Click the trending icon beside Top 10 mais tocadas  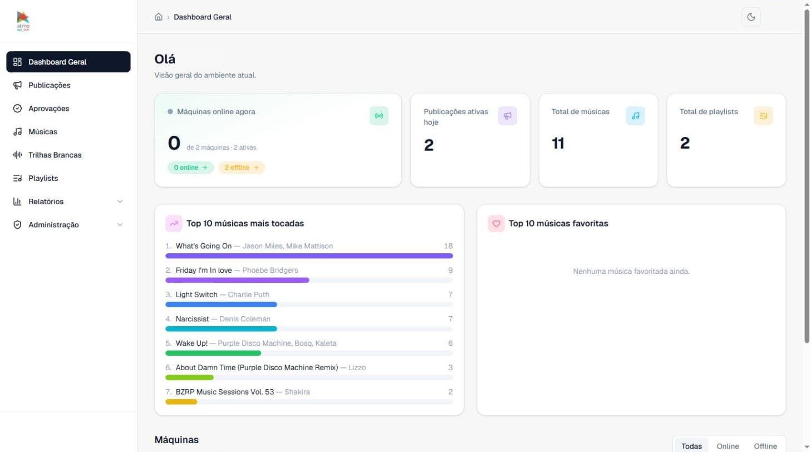click(174, 223)
